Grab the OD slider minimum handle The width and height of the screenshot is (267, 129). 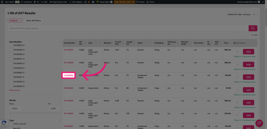[x=10, y=113]
